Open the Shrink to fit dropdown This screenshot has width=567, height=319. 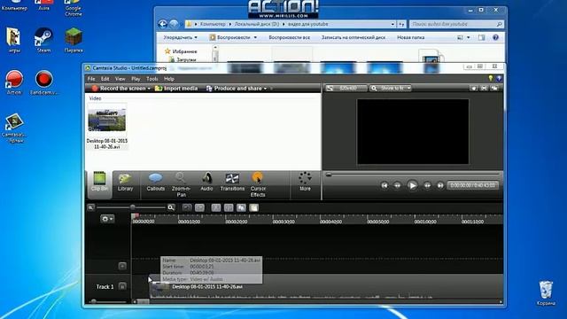click(x=391, y=89)
